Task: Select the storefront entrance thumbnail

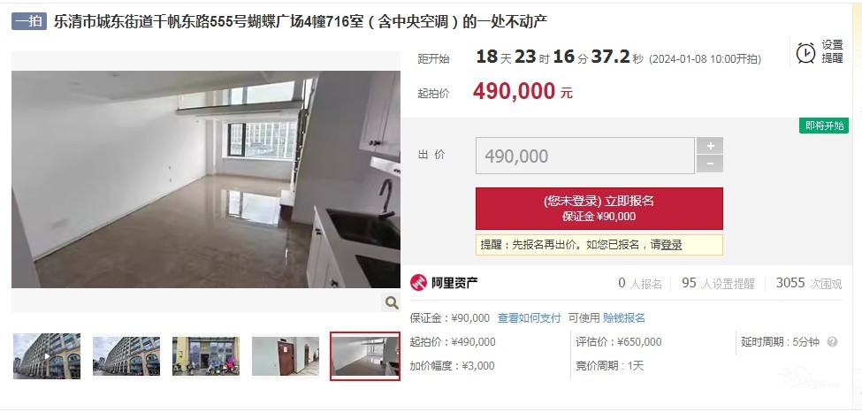Action: 206,356
